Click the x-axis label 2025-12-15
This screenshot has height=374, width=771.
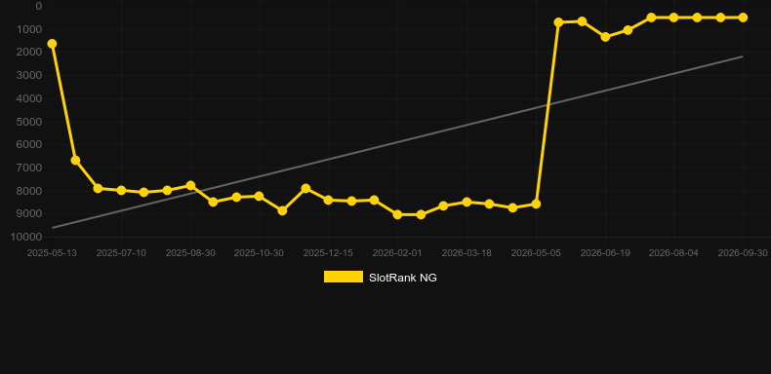click(x=328, y=253)
